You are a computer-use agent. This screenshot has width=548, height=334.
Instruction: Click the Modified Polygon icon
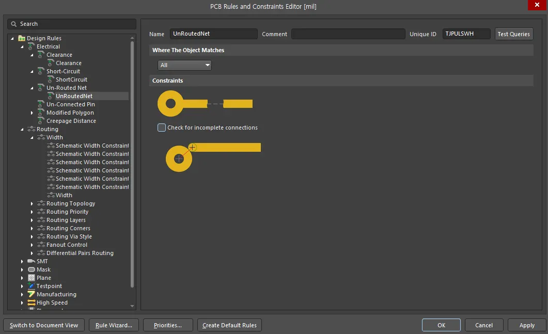[41, 113]
